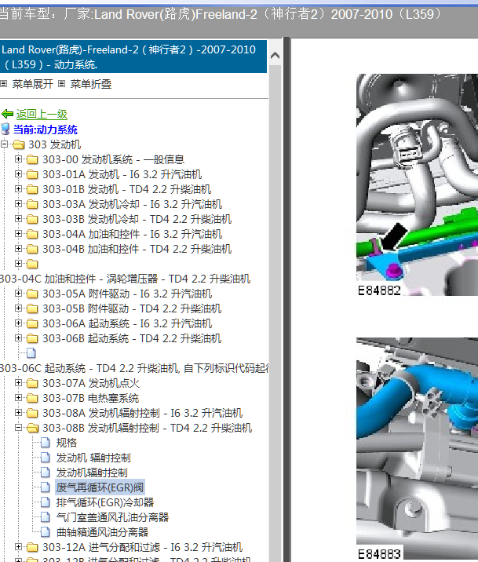Click the tree panel scroll-up arrow

click(275, 56)
